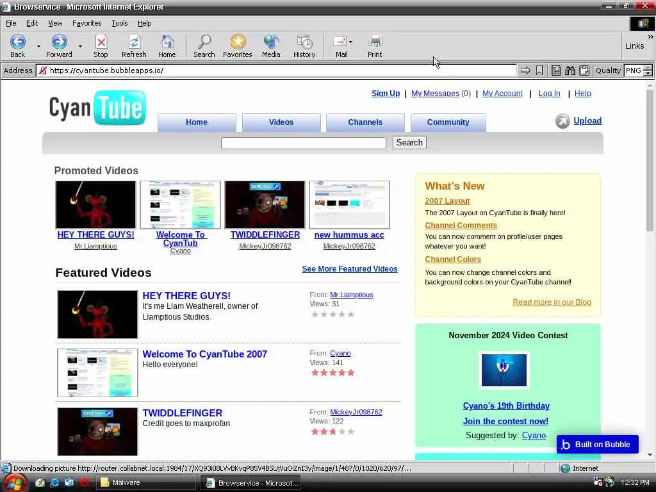Open the Mail dropdown arrow

[350, 42]
